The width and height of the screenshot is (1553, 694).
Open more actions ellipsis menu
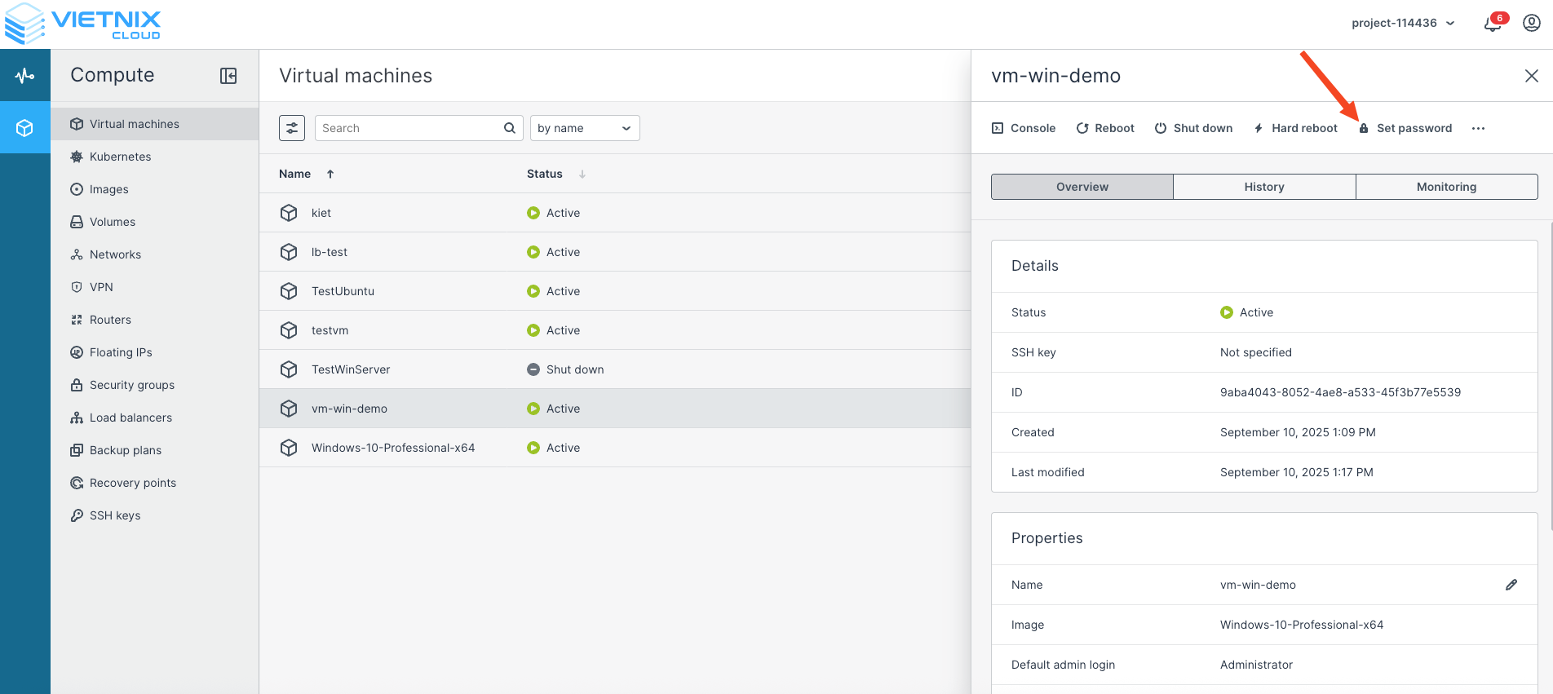(x=1478, y=129)
